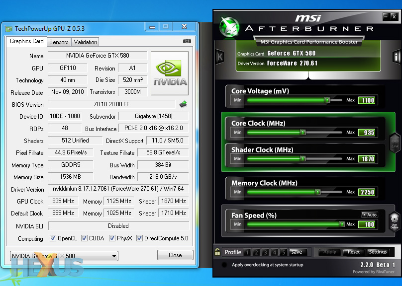Open the NVIDIA GeForce GTX 580 dropdown
This screenshot has width=402, height=286.
(64, 256)
